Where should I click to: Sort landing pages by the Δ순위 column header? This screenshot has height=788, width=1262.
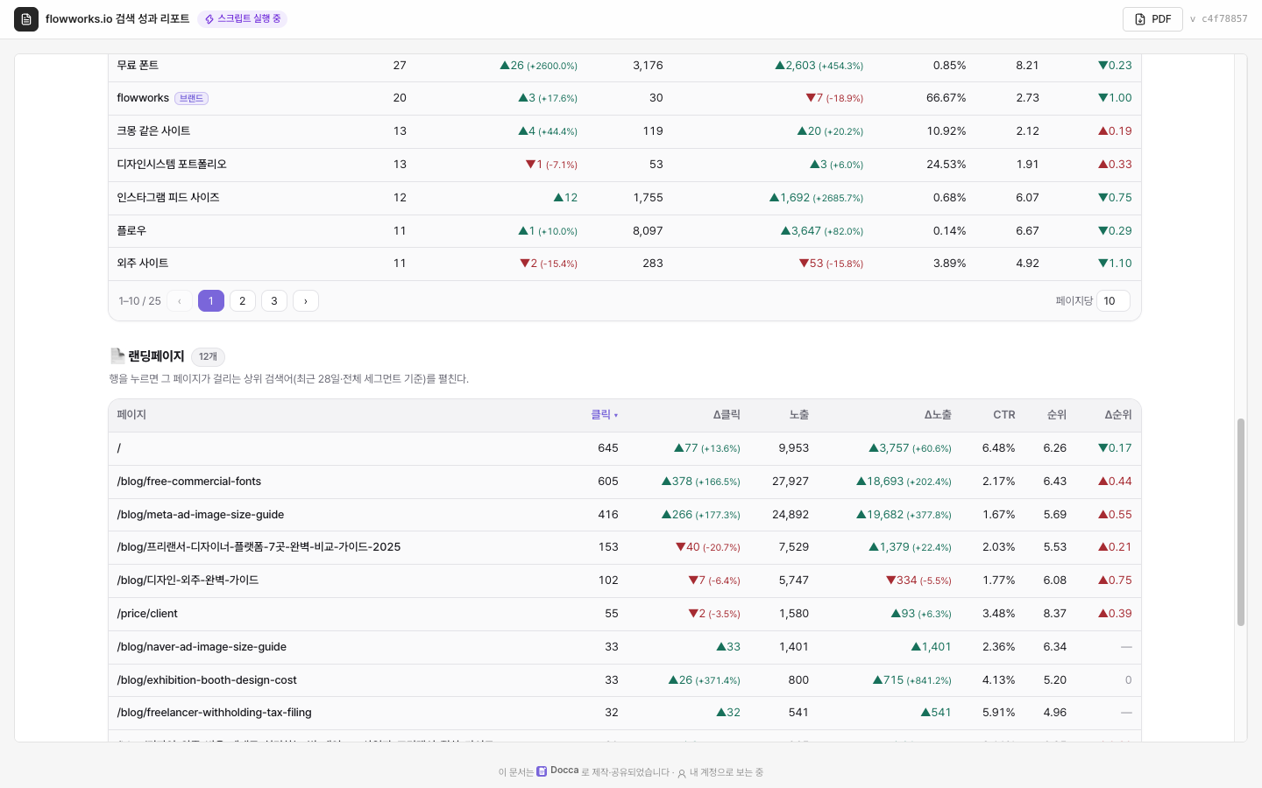(1118, 415)
